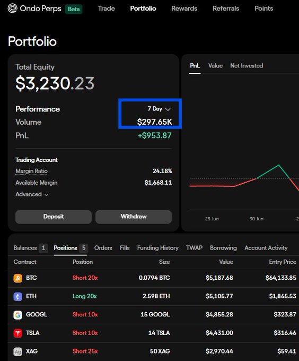Open the Rewards page

184,8
